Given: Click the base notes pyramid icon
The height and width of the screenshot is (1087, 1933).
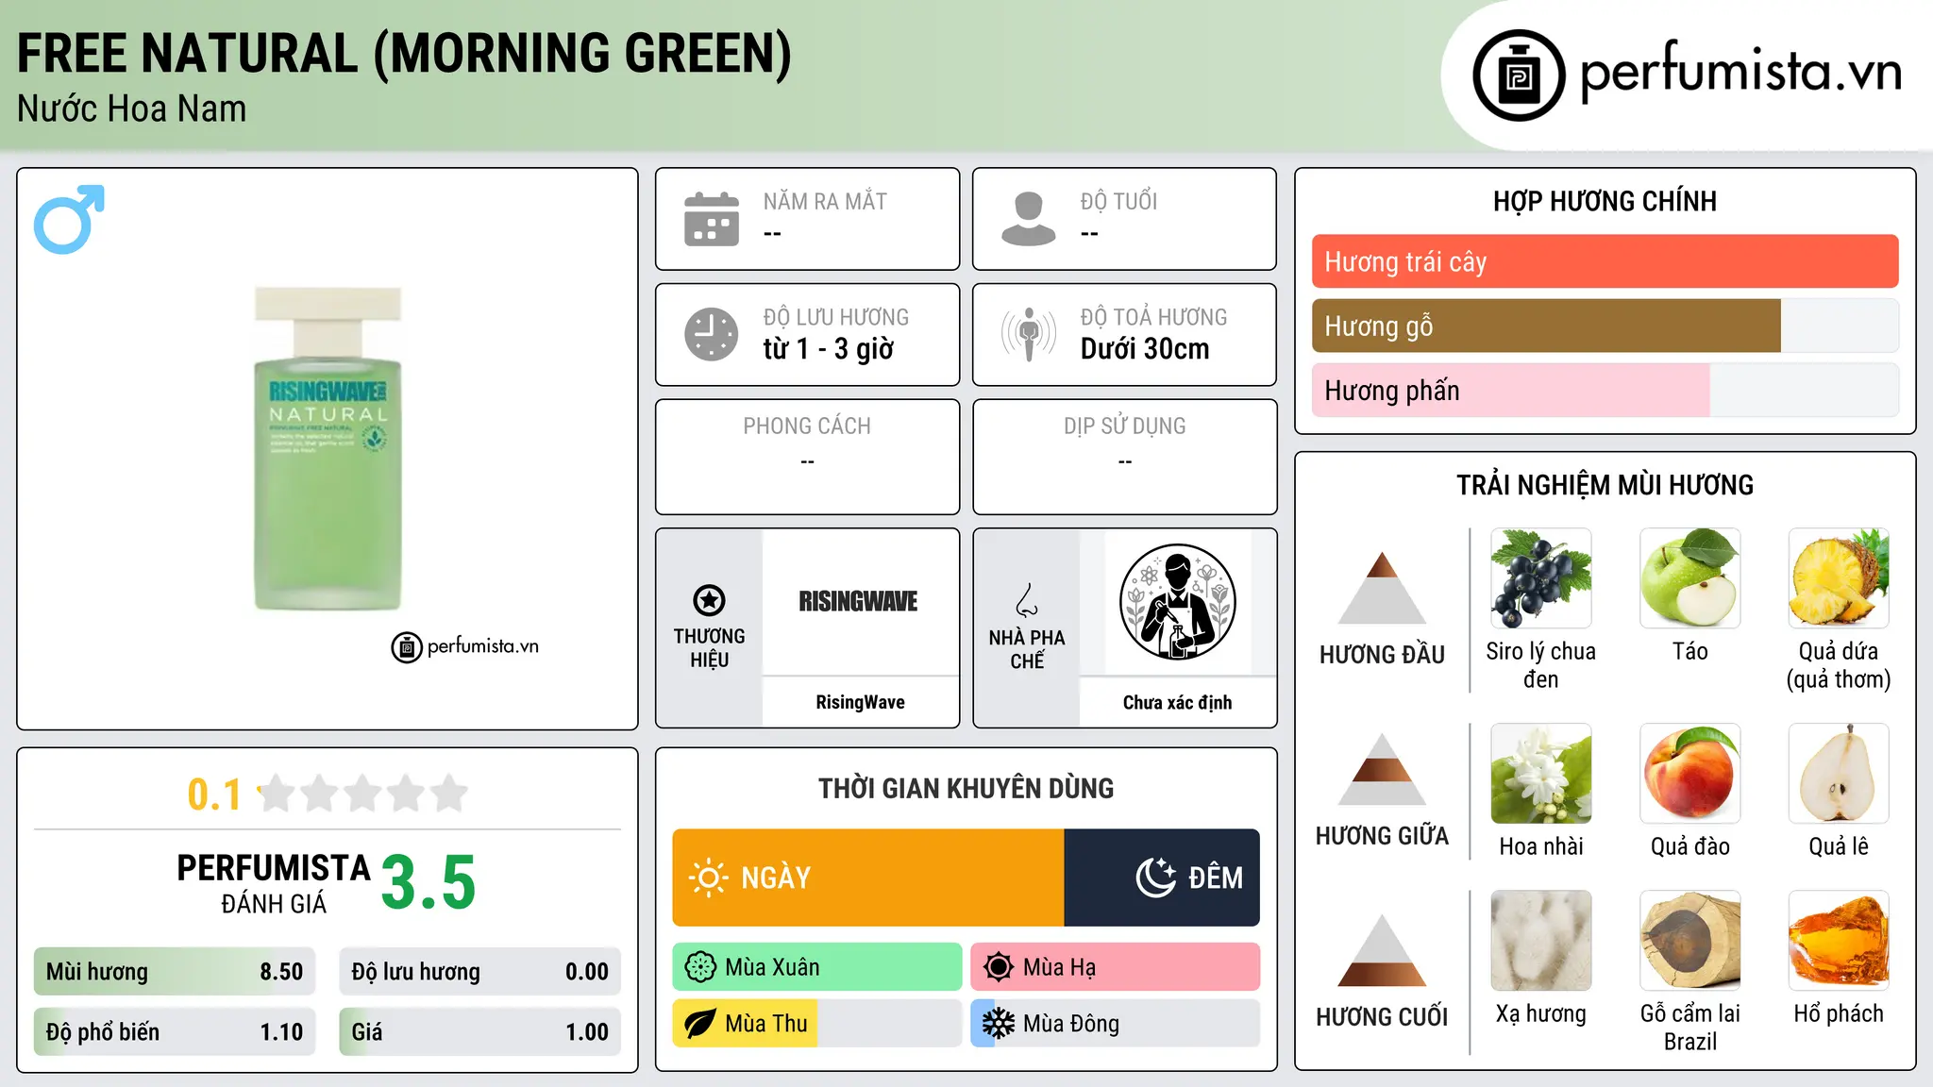Looking at the screenshot, I should 1382,950.
